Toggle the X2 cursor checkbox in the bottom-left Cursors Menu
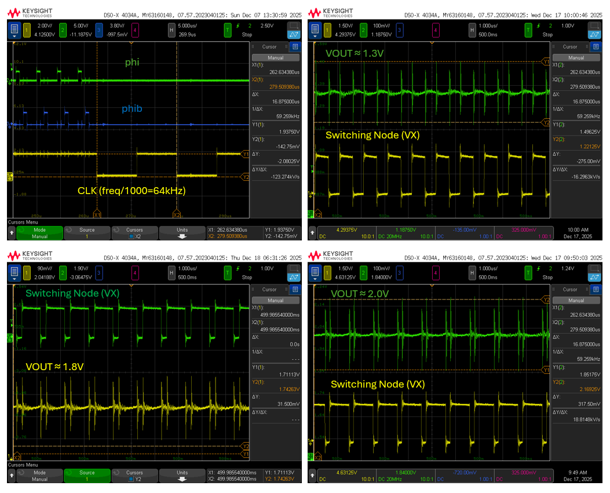610x493 pixels. pos(132,479)
